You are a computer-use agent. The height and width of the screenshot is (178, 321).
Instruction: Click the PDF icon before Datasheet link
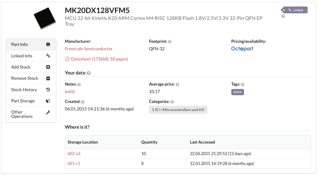[x=67, y=59]
